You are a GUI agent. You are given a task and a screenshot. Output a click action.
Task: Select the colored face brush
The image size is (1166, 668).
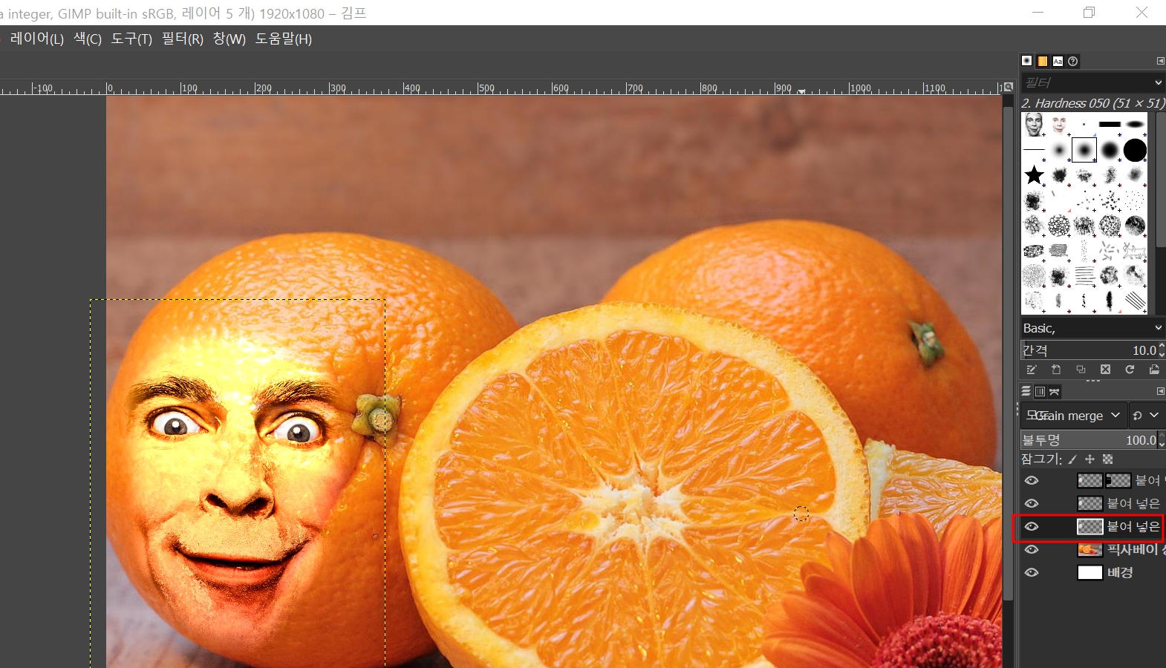point(1059,125)
